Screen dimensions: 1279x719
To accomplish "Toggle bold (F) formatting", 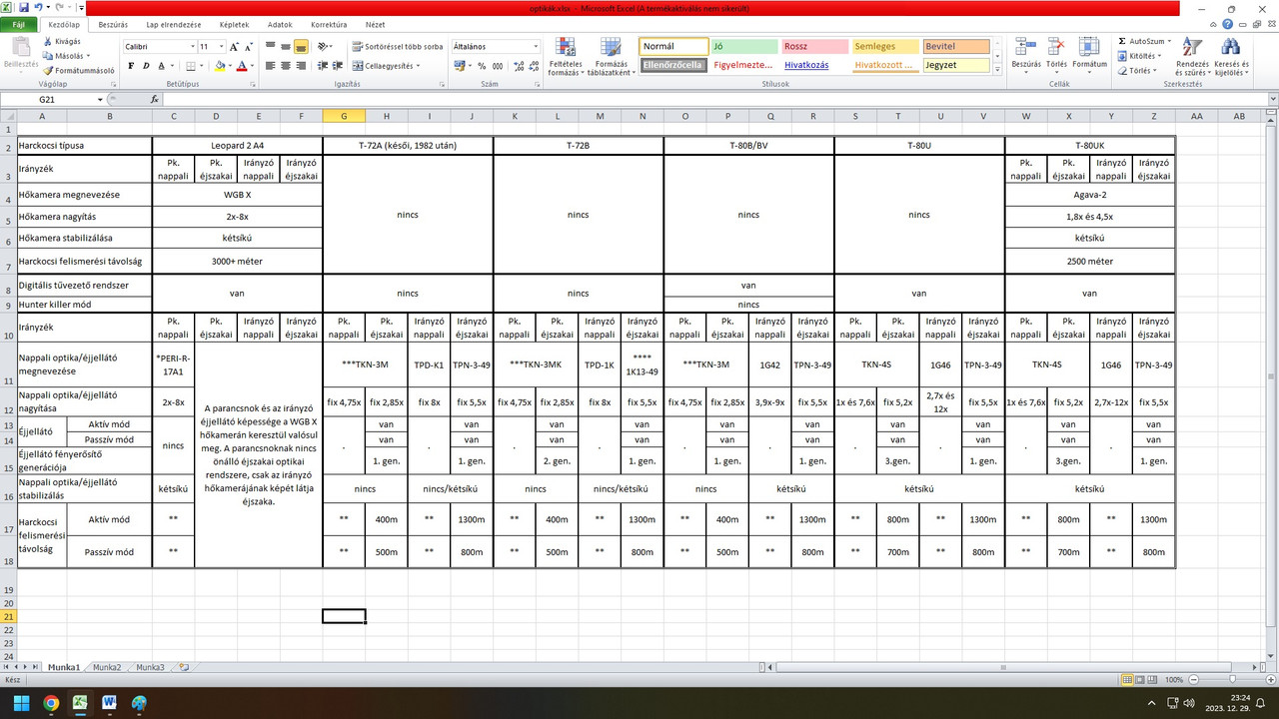I will 130,66.
